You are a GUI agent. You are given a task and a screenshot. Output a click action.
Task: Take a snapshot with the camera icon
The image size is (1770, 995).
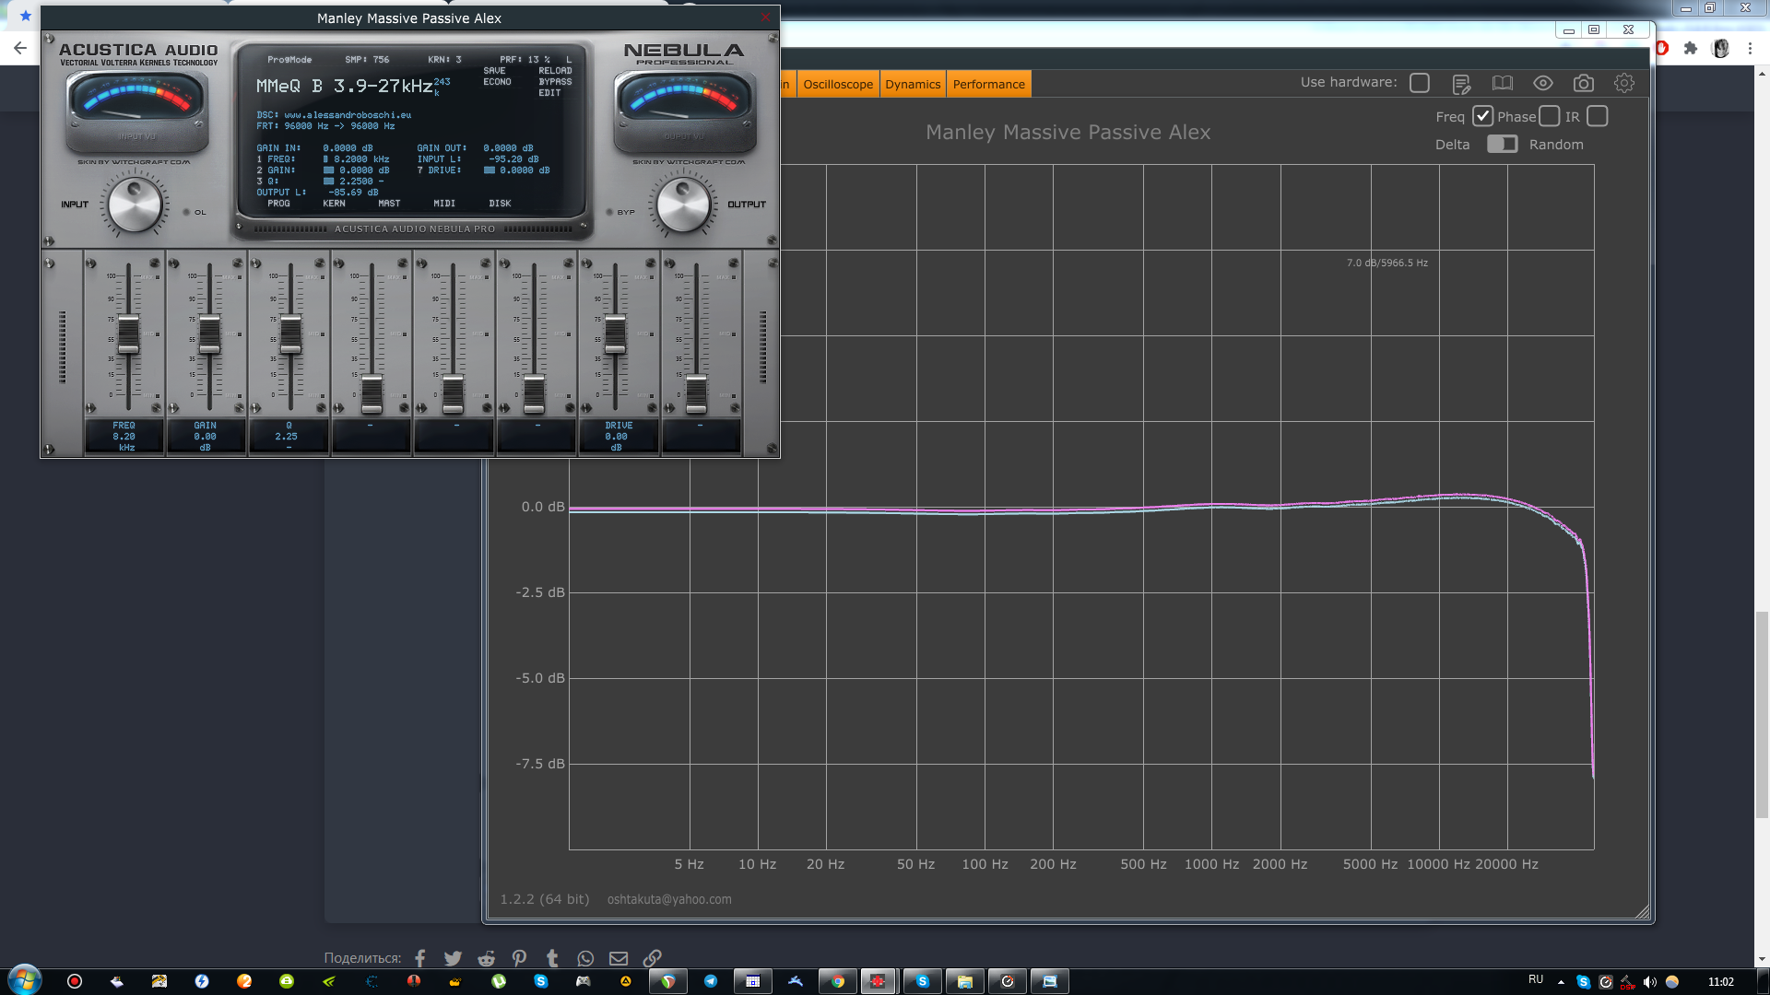pyautogui.click(x=1584, y=84)
